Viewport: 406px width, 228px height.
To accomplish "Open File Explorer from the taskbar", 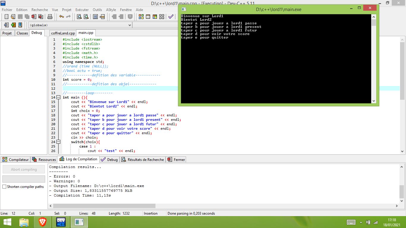I will (x=24, y=222).
